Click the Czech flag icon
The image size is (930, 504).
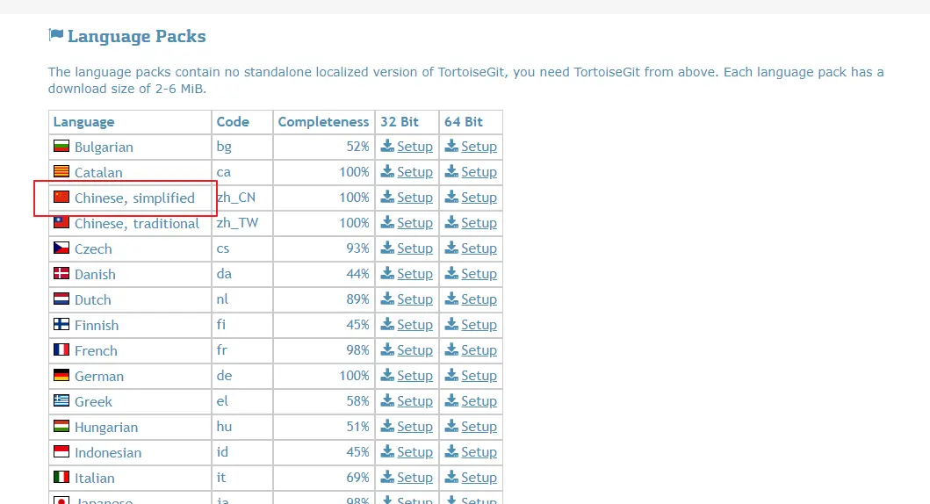[61, 248]
